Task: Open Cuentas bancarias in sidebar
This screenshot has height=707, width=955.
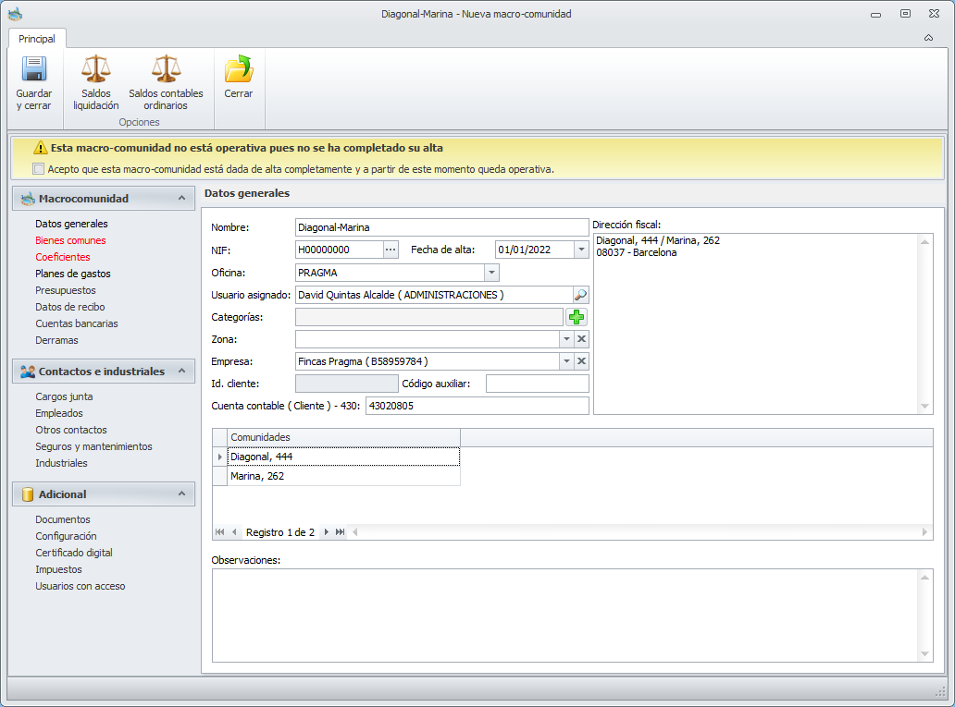Action: (76, 323)
